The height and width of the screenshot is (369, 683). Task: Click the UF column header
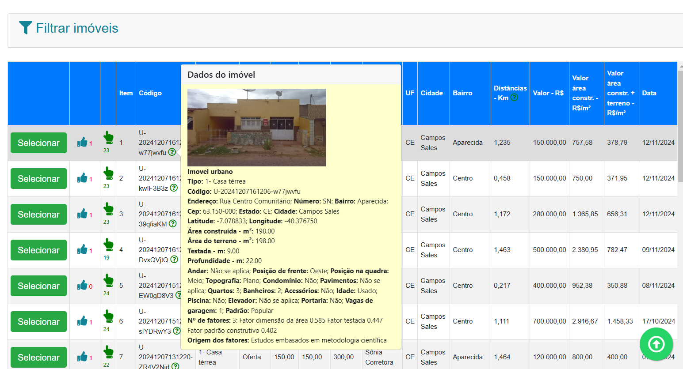tap(410, 93)
